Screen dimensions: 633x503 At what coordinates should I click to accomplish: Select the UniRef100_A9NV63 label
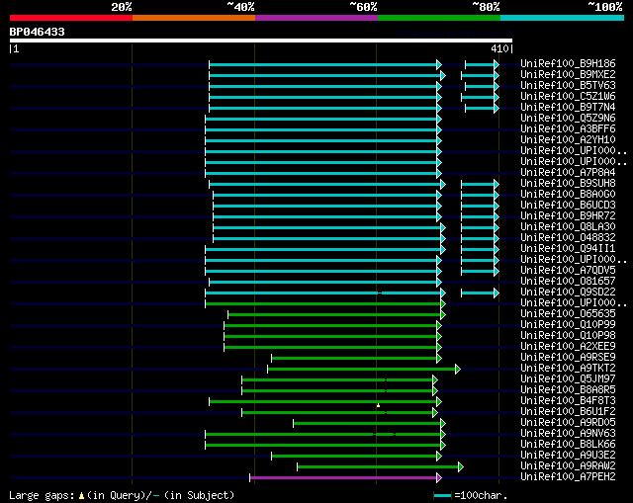[x=568, y=434]
